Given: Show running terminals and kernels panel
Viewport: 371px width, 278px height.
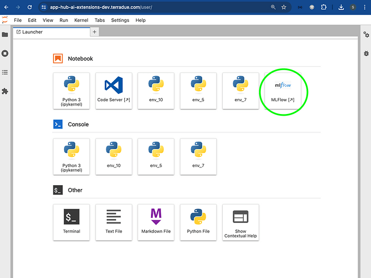Looking at the screenshot, I should (x=5, y=53).
